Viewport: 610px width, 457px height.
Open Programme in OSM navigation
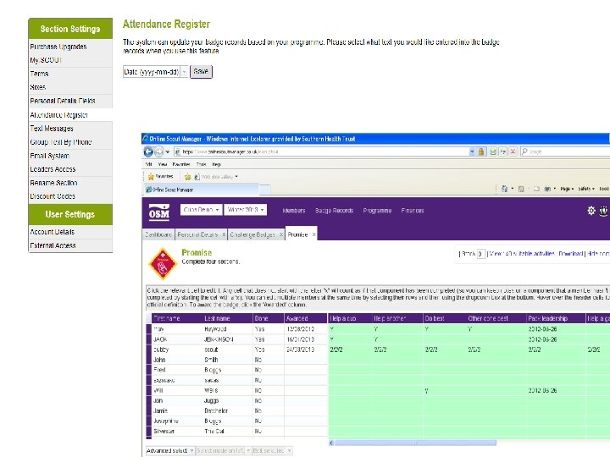pyautogui.click(x=377, y=211)
